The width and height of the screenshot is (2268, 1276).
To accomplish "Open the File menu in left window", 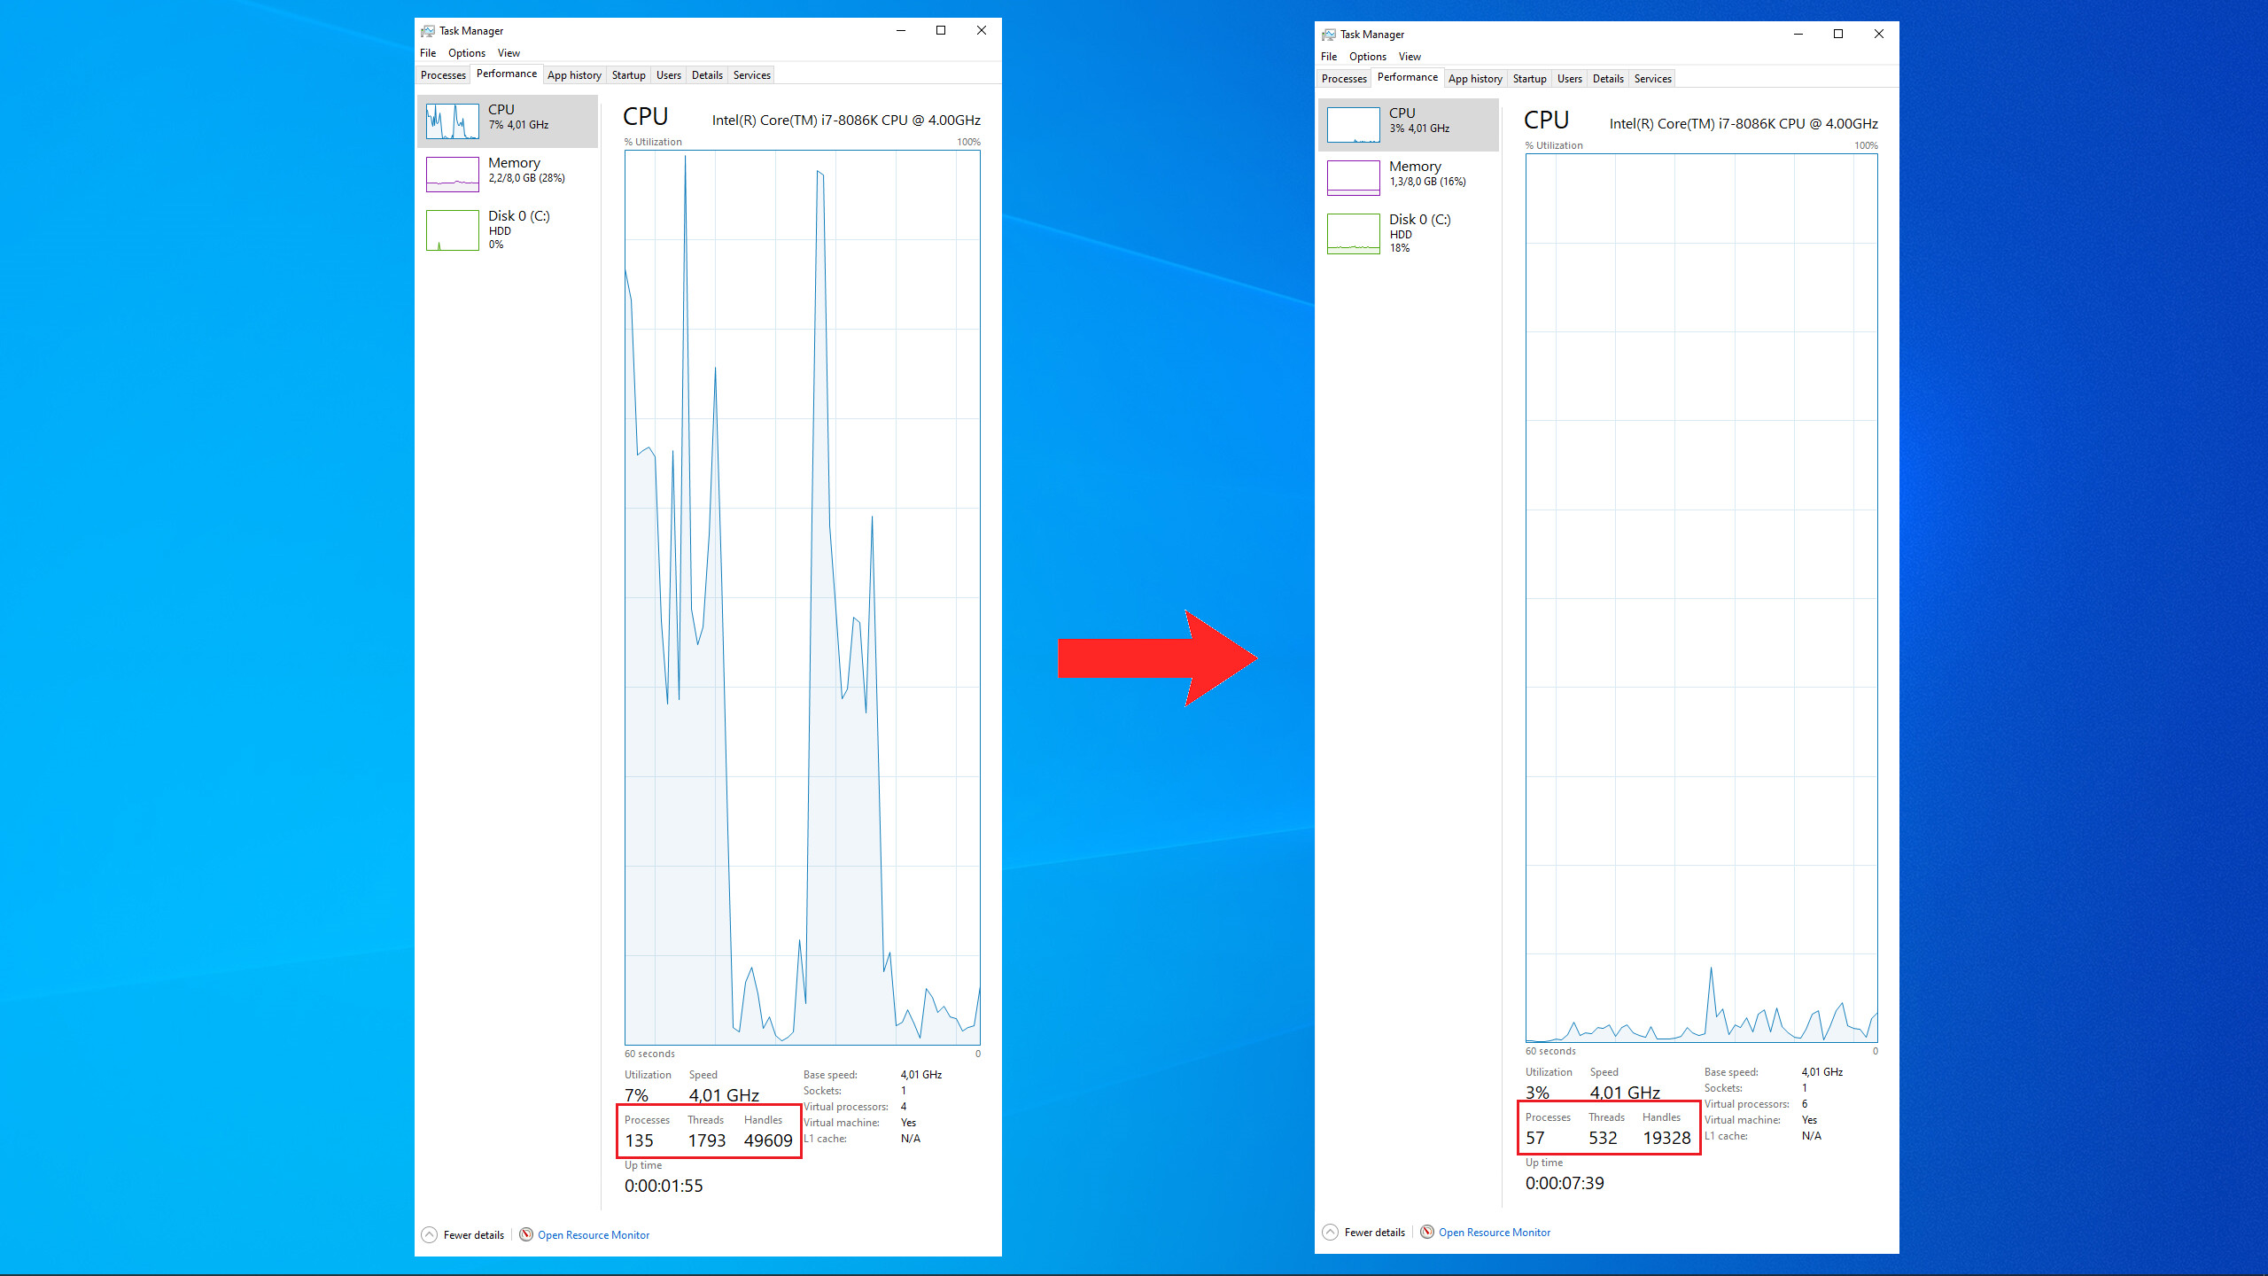I will point(428,53).
